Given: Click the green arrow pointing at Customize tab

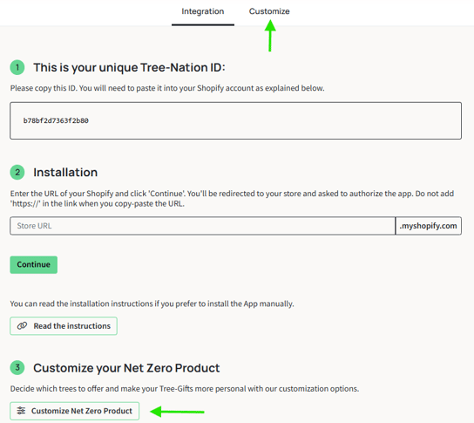Looking at the screenshot, I should tap(270, 36).
